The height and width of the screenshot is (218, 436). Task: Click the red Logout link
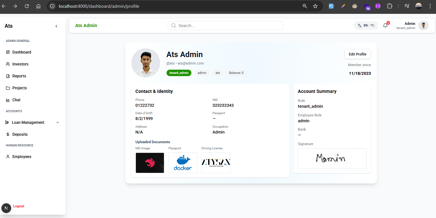pyautogui.click(x=18, y=206)
